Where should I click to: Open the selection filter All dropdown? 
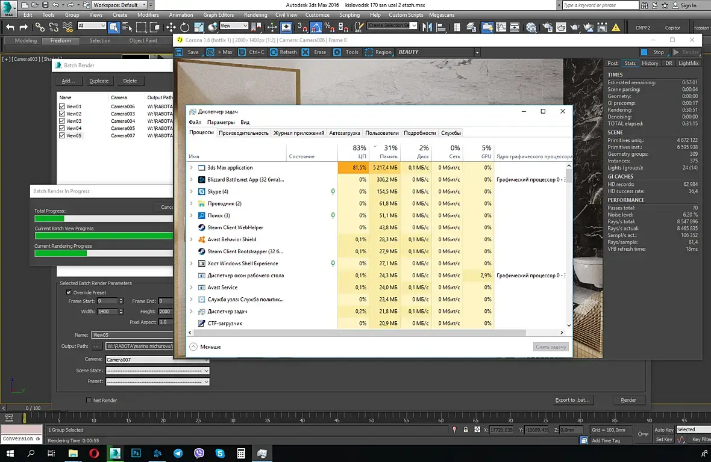pyautogui.click(x=92, y=26)
